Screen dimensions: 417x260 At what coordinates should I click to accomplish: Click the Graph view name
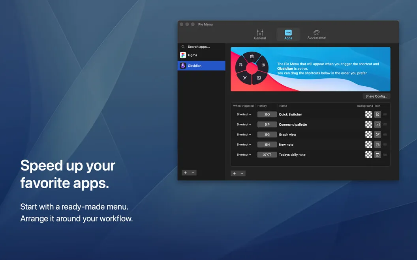click(x=287, y=135)
